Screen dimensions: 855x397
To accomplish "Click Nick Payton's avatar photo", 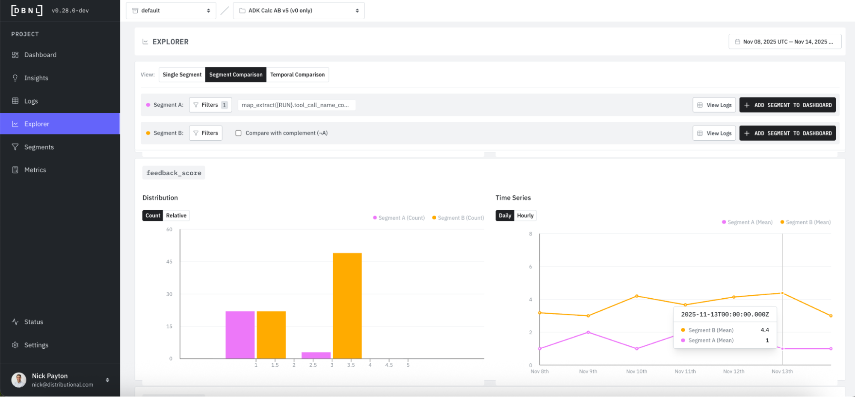I will (x=18, y=380).
